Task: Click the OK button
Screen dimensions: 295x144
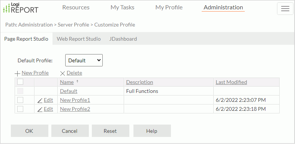Action: (30, 131)
